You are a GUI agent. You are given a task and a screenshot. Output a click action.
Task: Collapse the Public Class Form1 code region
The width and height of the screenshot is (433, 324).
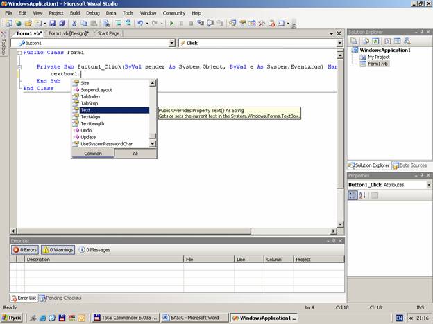click(x=19, y=53)
